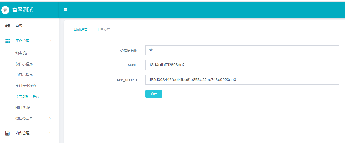
Task: Click the dashboard icon beside 首页
Action: pyautogui.click(x=8, y=25)
